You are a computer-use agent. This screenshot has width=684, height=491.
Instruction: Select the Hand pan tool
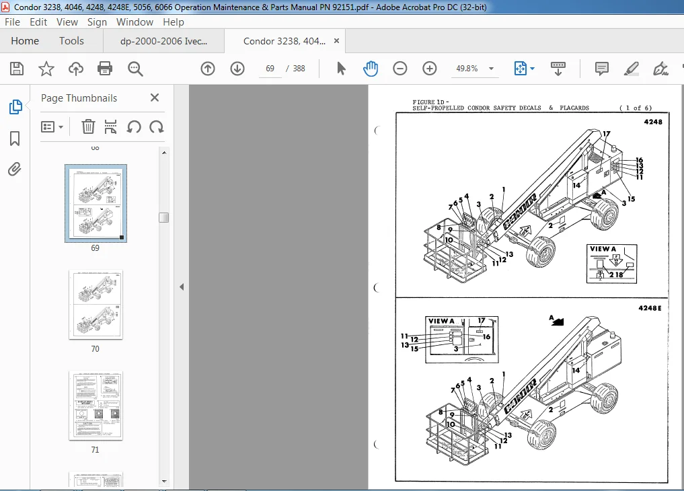point(371,69)
